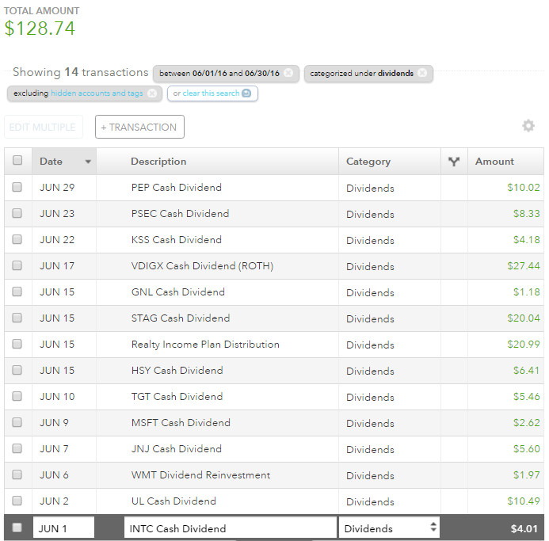
Task: Remove the dividends category filter
Action: [x=422, y=74]
